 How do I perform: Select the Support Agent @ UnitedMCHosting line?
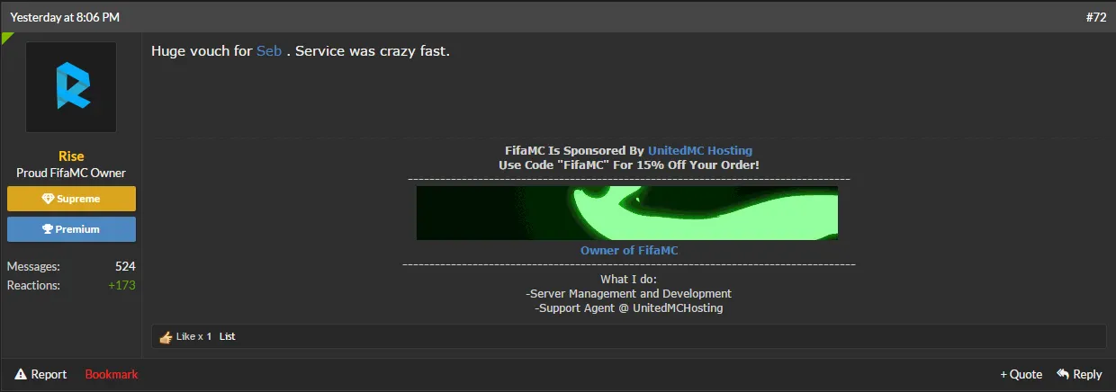[x=628, y=308]
